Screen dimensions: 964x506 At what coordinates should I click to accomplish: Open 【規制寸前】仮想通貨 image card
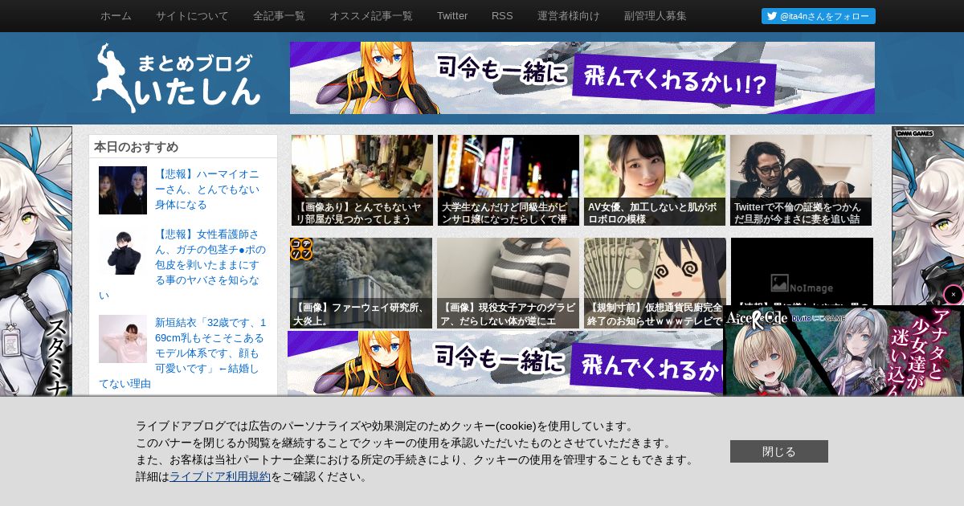pyautogui.click(x=655, y=283)
